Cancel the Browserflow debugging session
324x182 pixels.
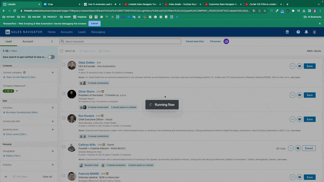tap(94, 23)
